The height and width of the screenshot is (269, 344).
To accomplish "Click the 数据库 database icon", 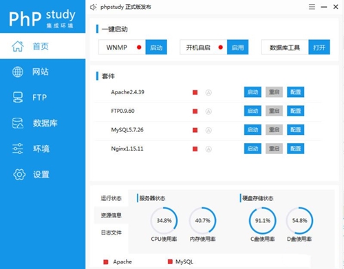I will [x=18, y=123].
